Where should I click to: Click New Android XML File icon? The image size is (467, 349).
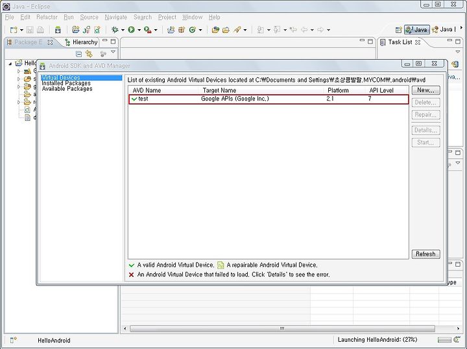click(97, 30)
